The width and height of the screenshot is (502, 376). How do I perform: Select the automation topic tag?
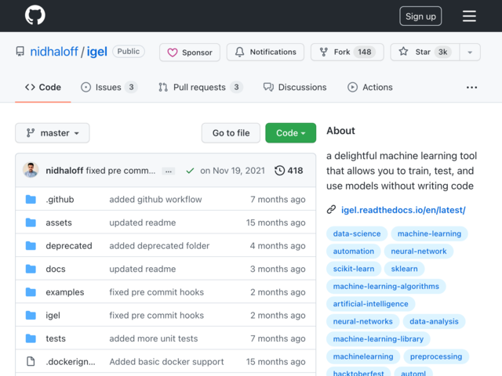click(x=354, y=251)
